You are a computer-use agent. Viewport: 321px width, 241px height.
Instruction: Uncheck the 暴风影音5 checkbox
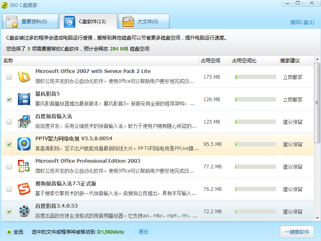[x=9, y=99]
